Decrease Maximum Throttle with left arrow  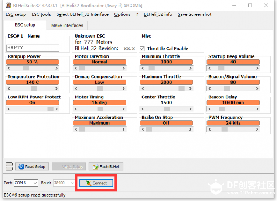coord(143,89)
